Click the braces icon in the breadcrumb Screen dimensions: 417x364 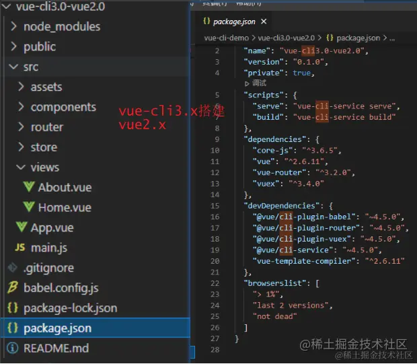pos(330,38)
